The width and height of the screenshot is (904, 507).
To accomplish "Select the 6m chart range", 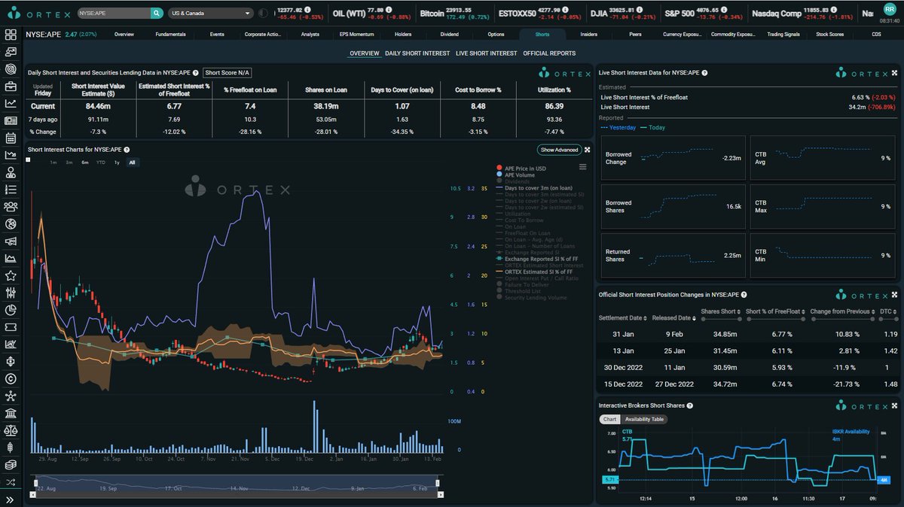I will (85, 162).
